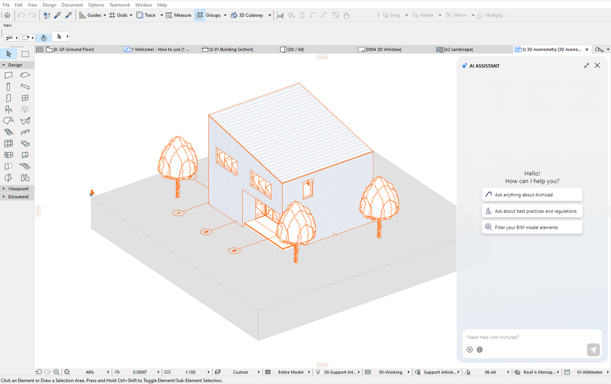Activate the Marquee selection tool
Image resolution: width=611 pixels, height=384 pixels.
click(x=25, y=54)
